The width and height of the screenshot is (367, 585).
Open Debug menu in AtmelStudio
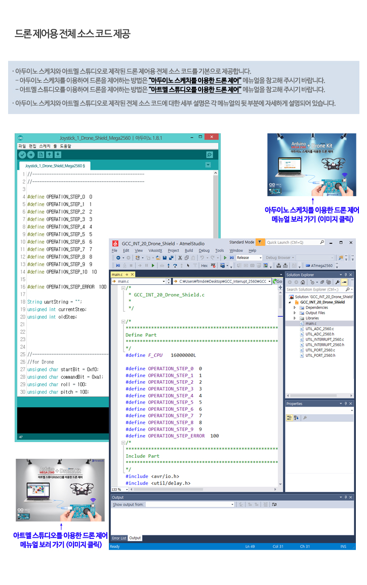point(204,250)
